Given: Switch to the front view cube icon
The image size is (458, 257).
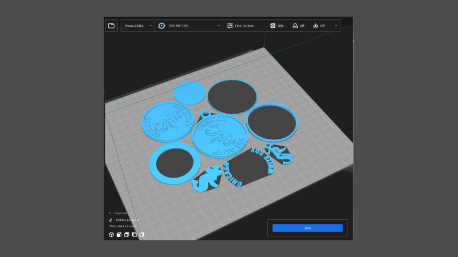Looking at the screenshot, I should point(118,234).
